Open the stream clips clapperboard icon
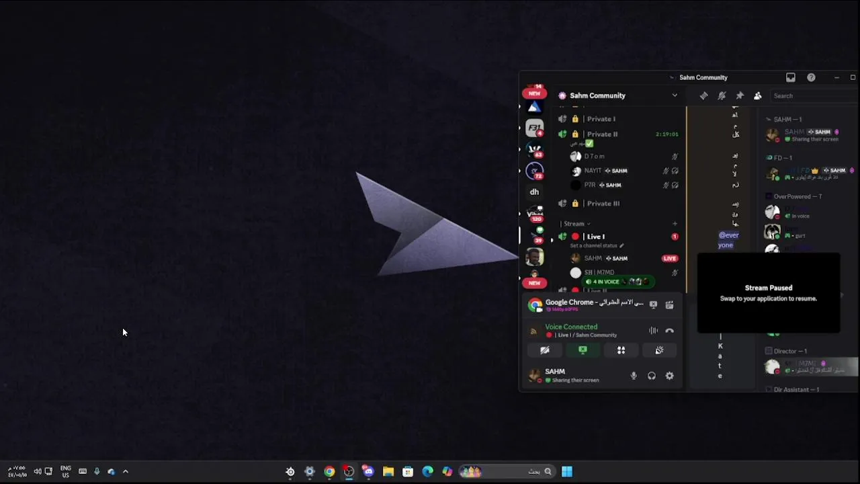The height and width of the screenshot is (484, 860). pyautogui.click(x=669, y=305)
